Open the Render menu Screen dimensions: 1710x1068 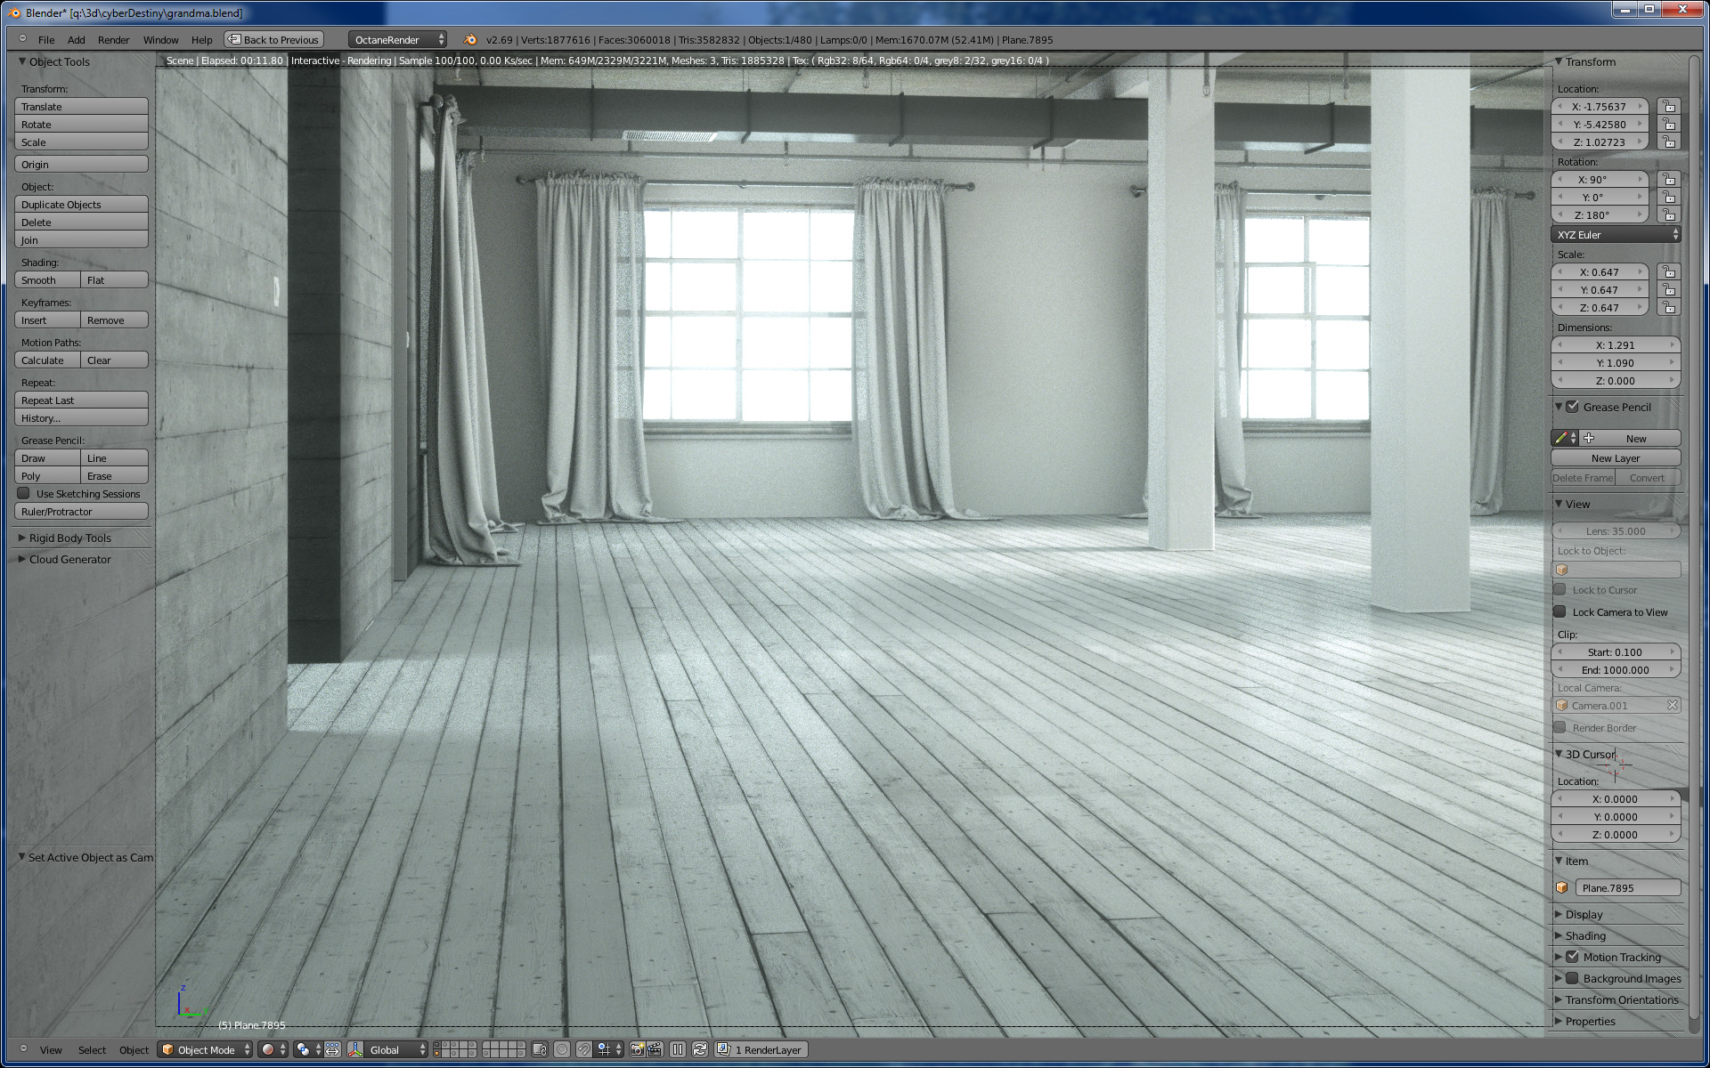[x=113, y=40]
